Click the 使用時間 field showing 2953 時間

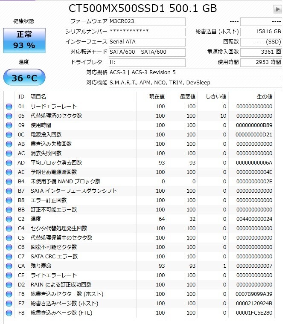pyautogui.click(x=261, y=62)
